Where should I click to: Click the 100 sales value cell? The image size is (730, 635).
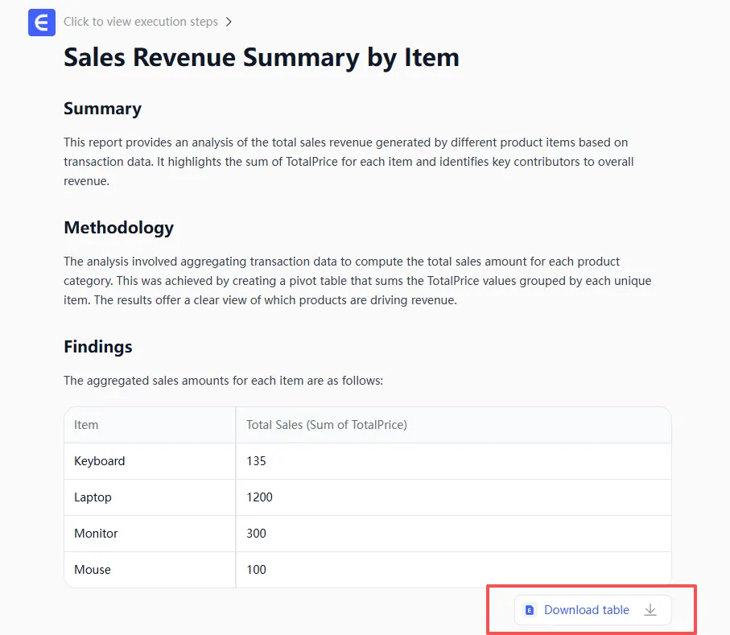256,570
